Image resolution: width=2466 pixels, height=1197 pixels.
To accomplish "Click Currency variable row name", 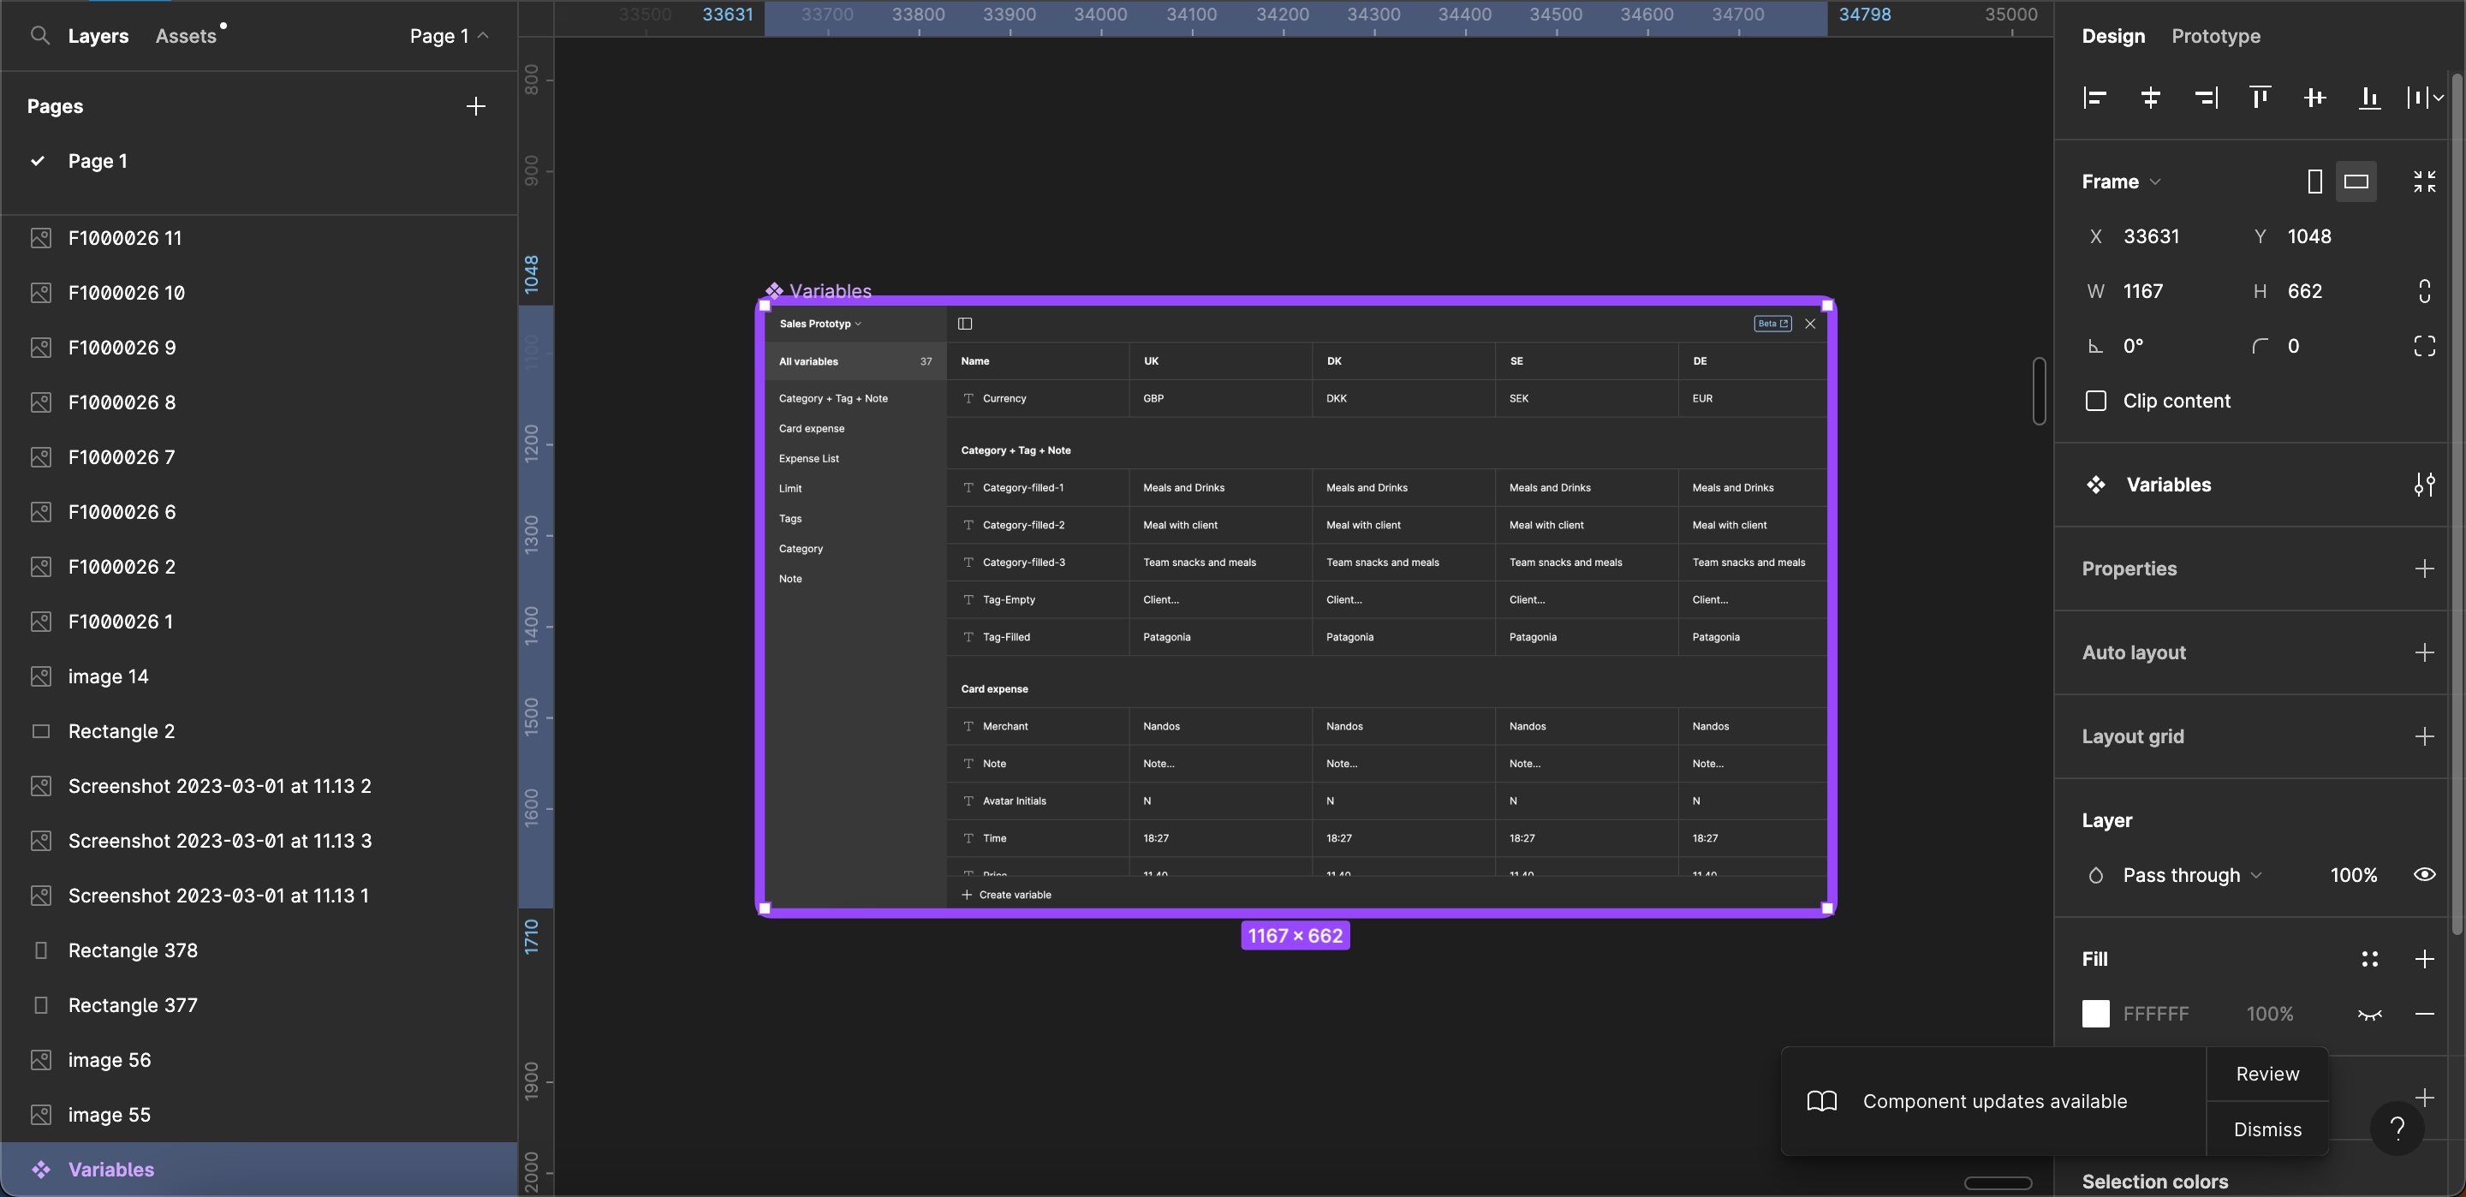I will pyautogui.click(x=1004, y=398).
